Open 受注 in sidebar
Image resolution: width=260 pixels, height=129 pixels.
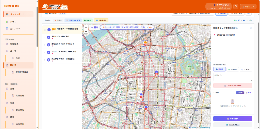[18, 103]
